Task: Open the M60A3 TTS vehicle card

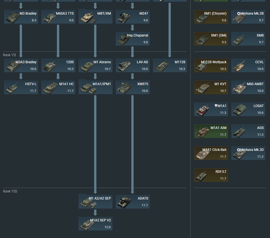Action: pos(58,17)
